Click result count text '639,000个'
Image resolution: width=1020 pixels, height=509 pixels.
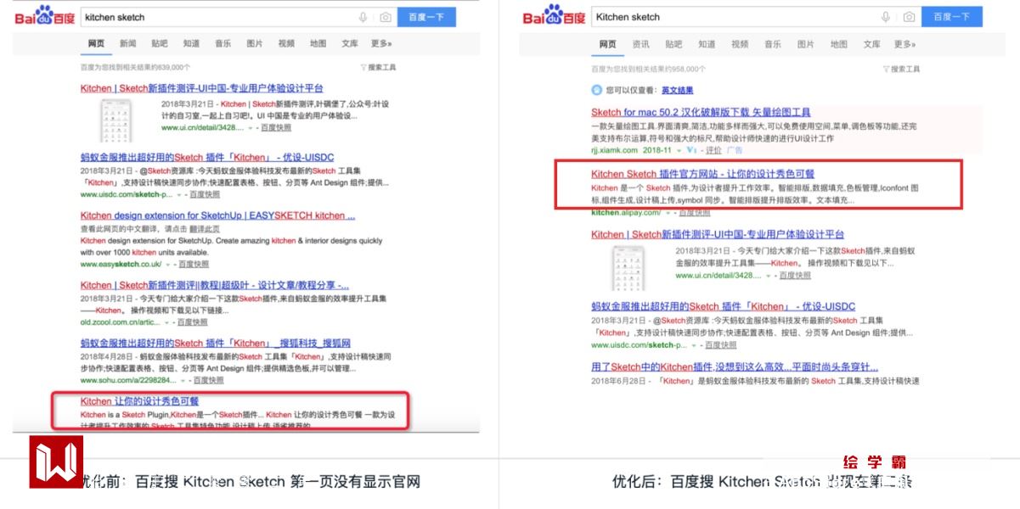coord(175,67)
